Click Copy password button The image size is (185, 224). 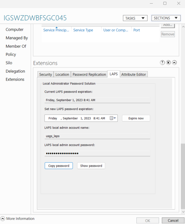click(59, 166)
